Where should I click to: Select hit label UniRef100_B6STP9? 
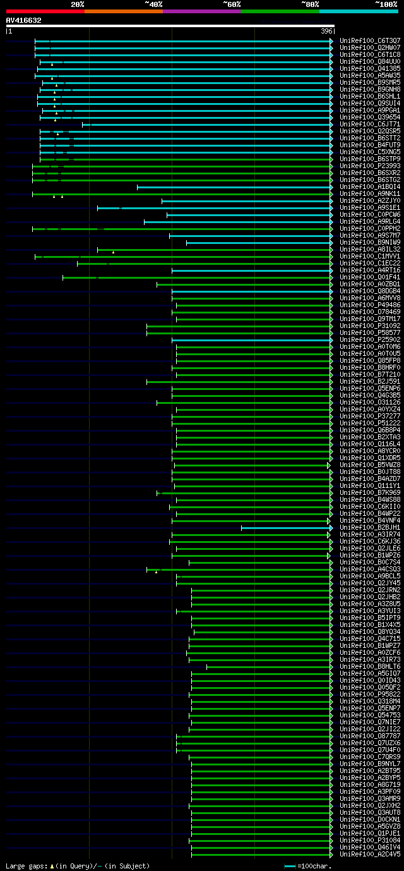coord(370,159)
